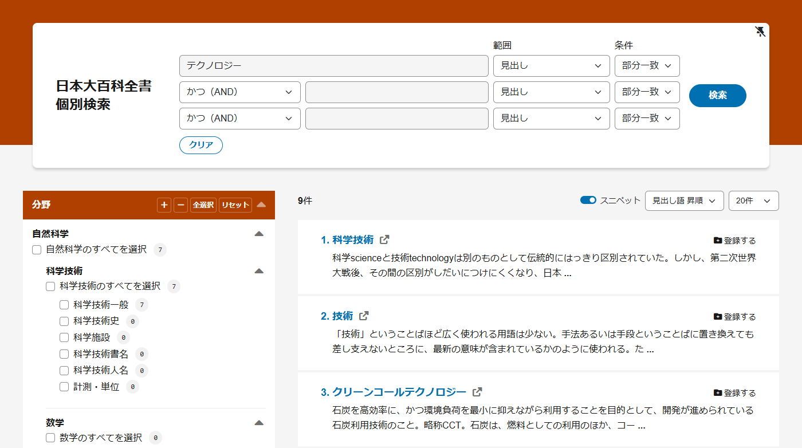Open the 見出し scope dropdown in the third row

[x=552, y=119]
